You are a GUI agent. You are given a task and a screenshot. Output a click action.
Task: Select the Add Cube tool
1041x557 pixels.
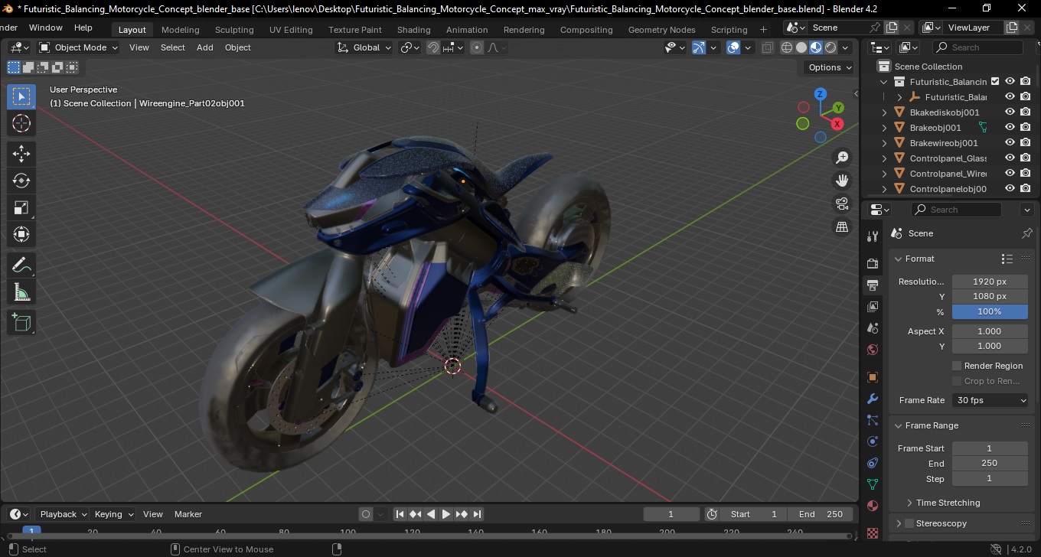(x=21, y=323)
